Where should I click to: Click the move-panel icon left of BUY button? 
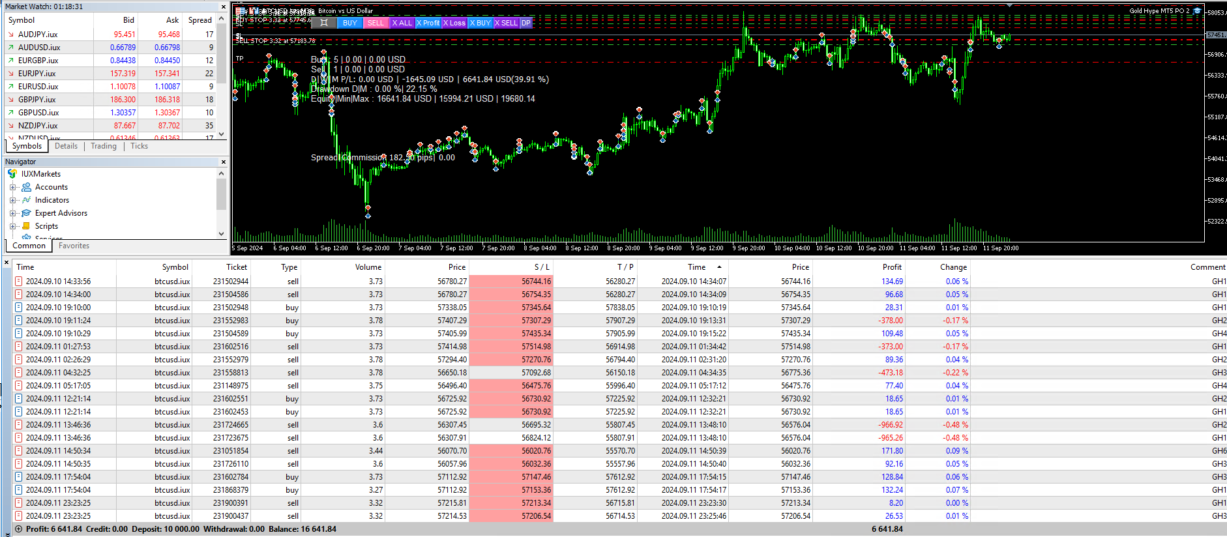[x=324, y=23]
